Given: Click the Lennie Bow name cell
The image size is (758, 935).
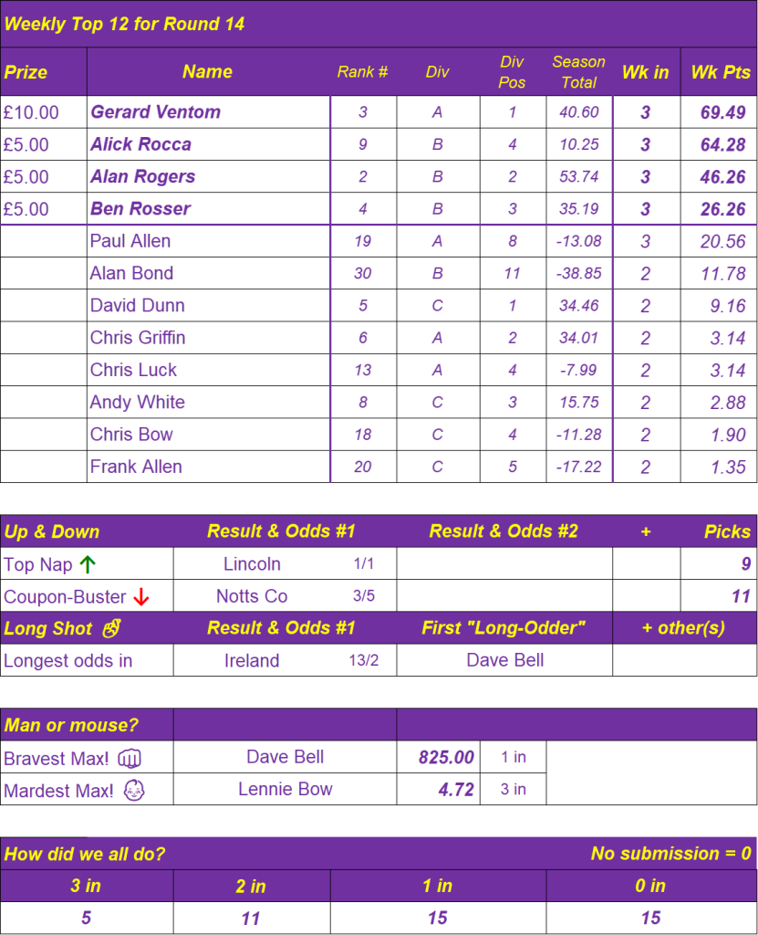Looking at the screenshot, I should 285,789.
